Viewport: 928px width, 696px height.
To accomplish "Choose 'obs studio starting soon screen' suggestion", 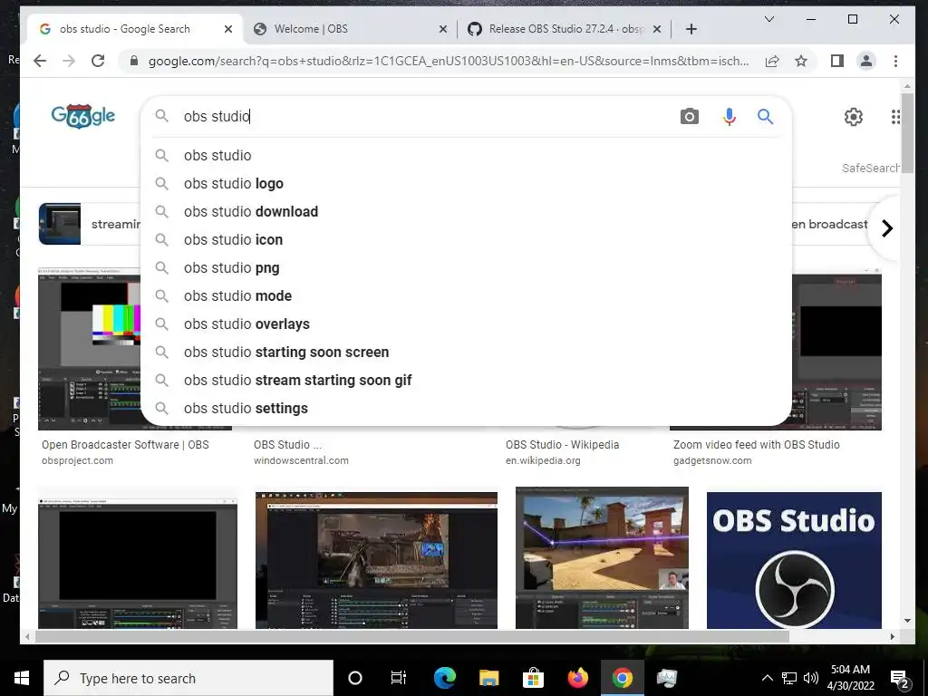I will [467, 353].
